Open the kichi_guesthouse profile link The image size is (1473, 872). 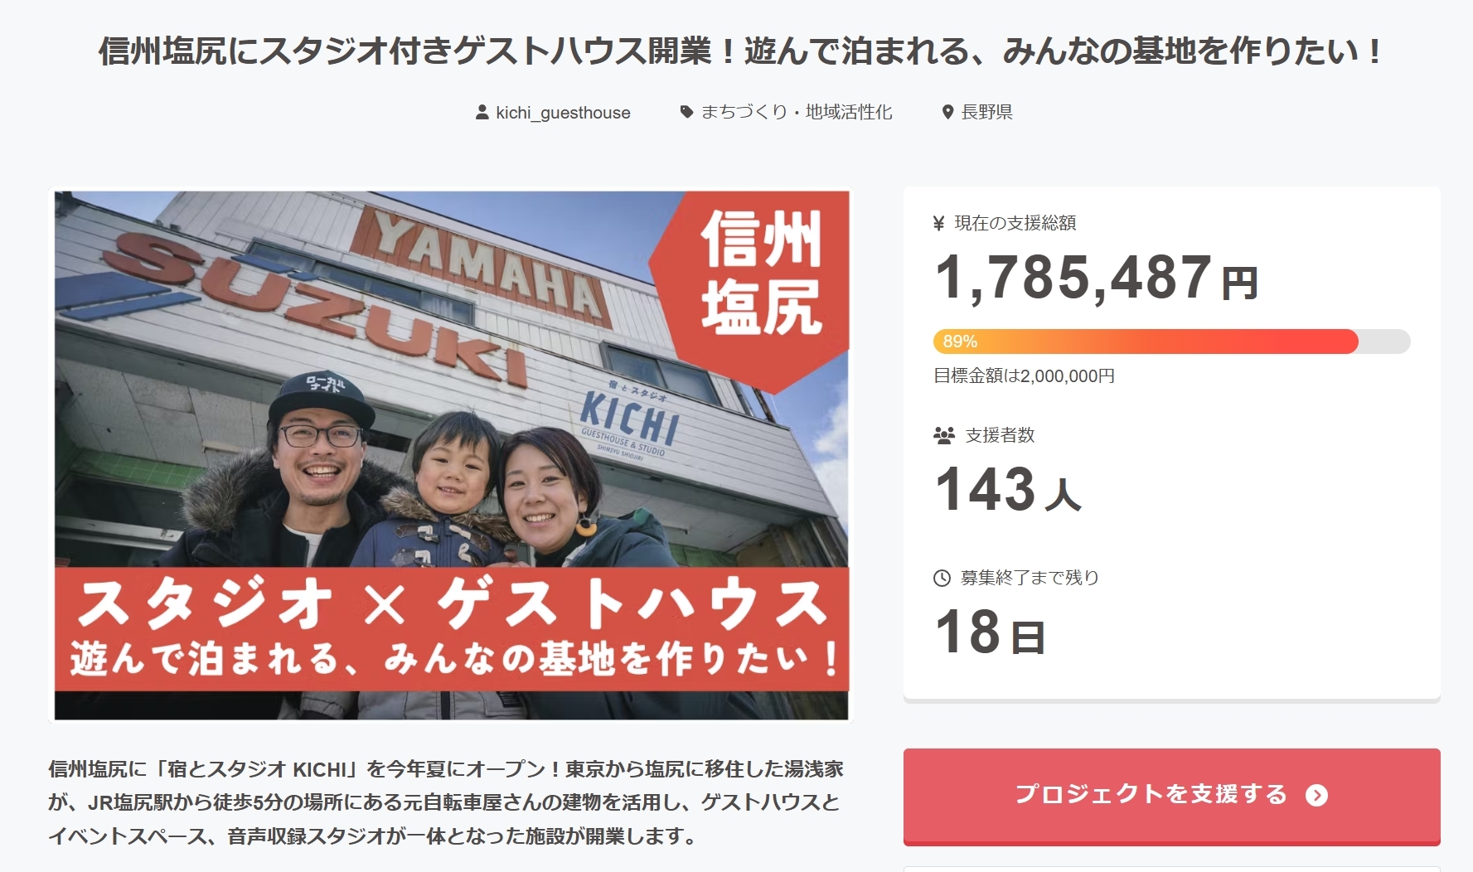point(563,112)
